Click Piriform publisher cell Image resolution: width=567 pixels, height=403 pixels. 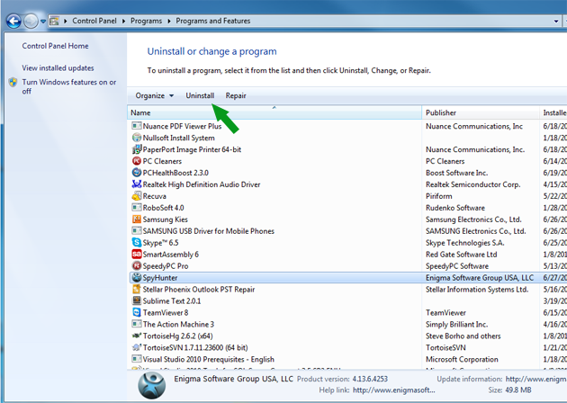(x=439, y=196)
